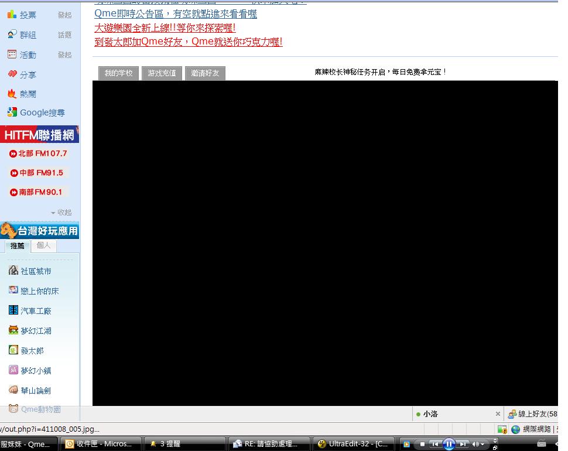The height and width of the screenshot is (451, 568).
Task: Open the 發太郎 app icon
Action: click(13, 350)
